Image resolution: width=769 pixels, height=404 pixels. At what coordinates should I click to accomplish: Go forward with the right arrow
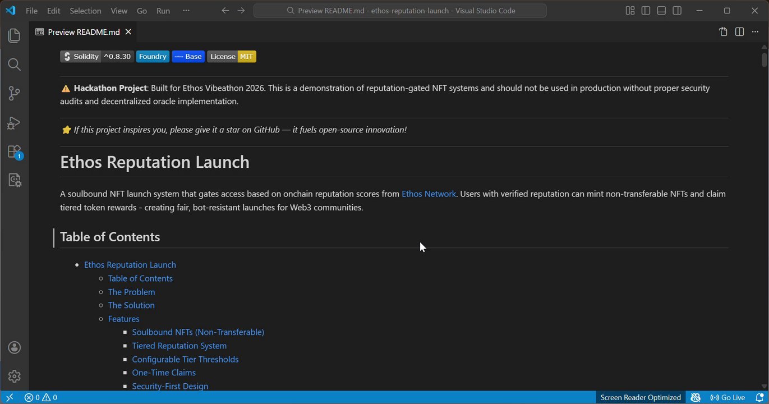click(241, 11)
